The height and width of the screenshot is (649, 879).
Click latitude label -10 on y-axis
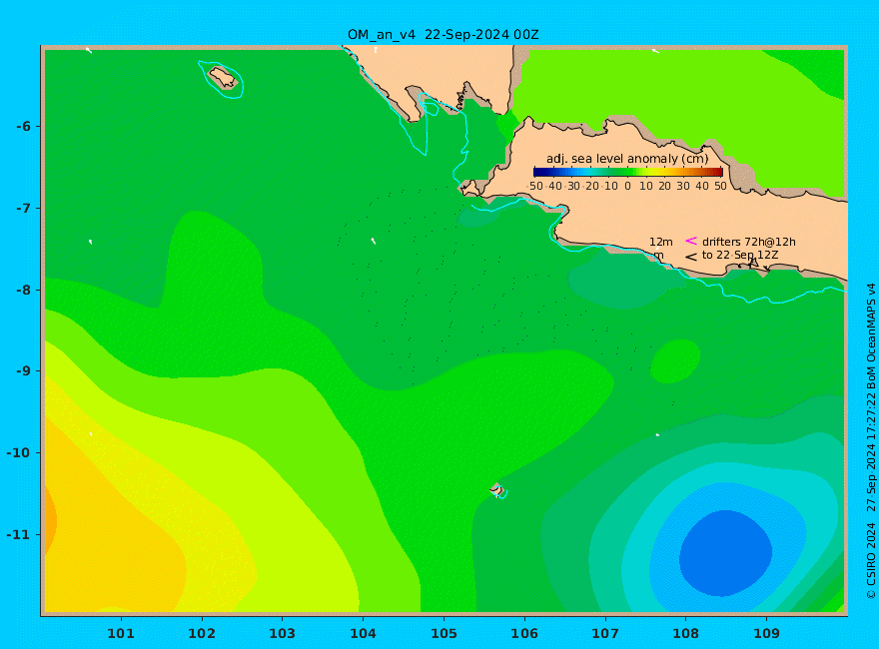tap(19, 453)
